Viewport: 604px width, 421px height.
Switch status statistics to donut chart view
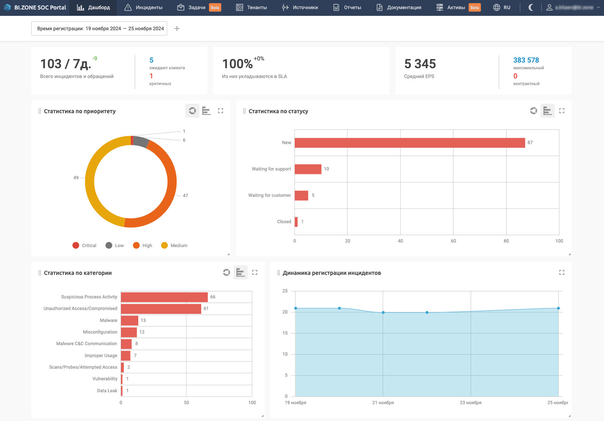(x=533, y=111)
